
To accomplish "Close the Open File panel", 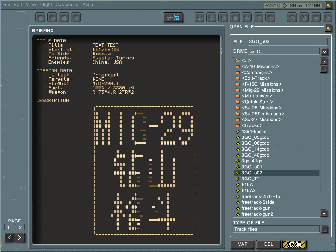I will click(328, 28).
